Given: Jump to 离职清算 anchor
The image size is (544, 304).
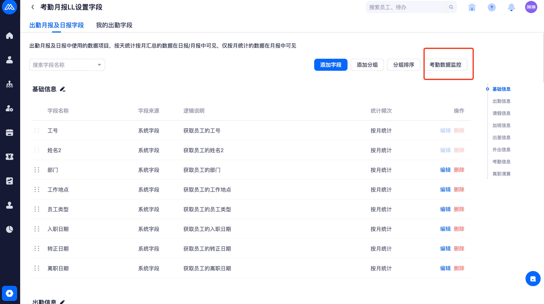Looking at the screenshot, I should (501, 174).
